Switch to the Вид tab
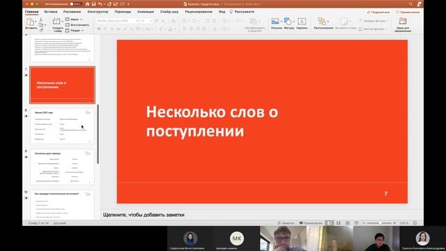 pos(222,12)
